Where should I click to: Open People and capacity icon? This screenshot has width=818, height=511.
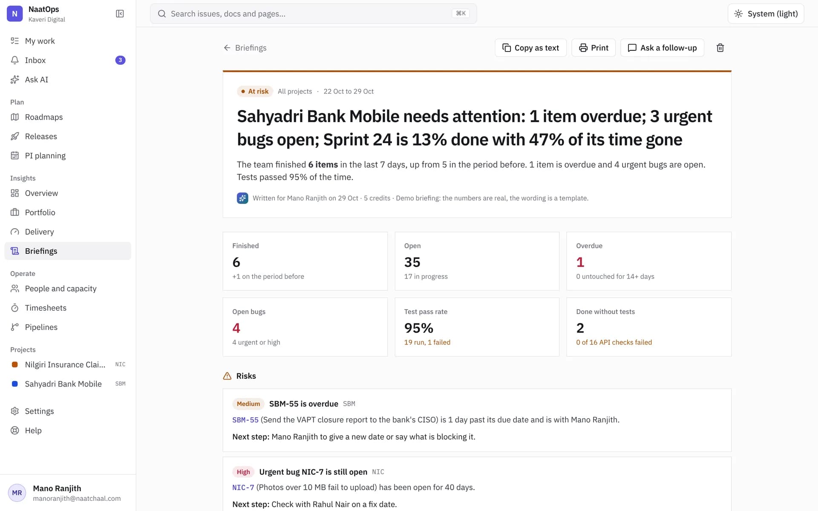15,288
